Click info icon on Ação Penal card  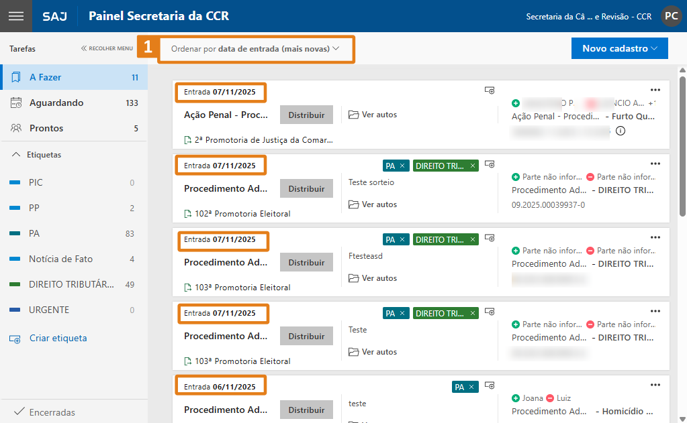coord(620,131)
